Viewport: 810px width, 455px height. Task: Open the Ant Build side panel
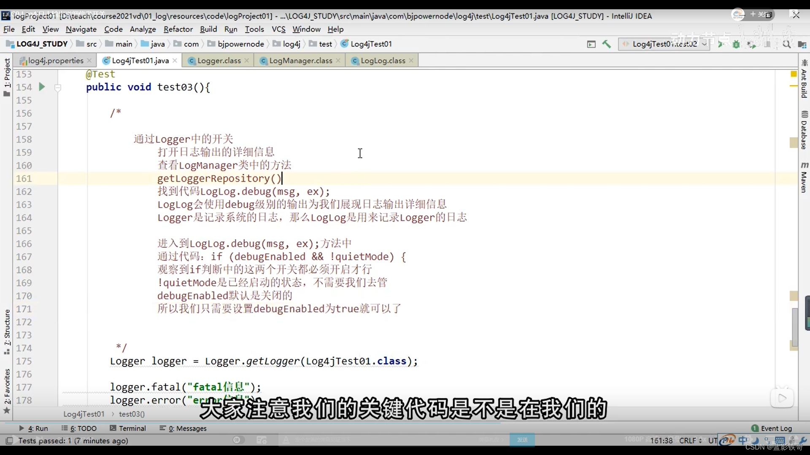[804, 80]
